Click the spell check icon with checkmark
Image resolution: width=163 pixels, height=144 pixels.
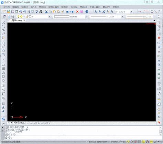37,12
